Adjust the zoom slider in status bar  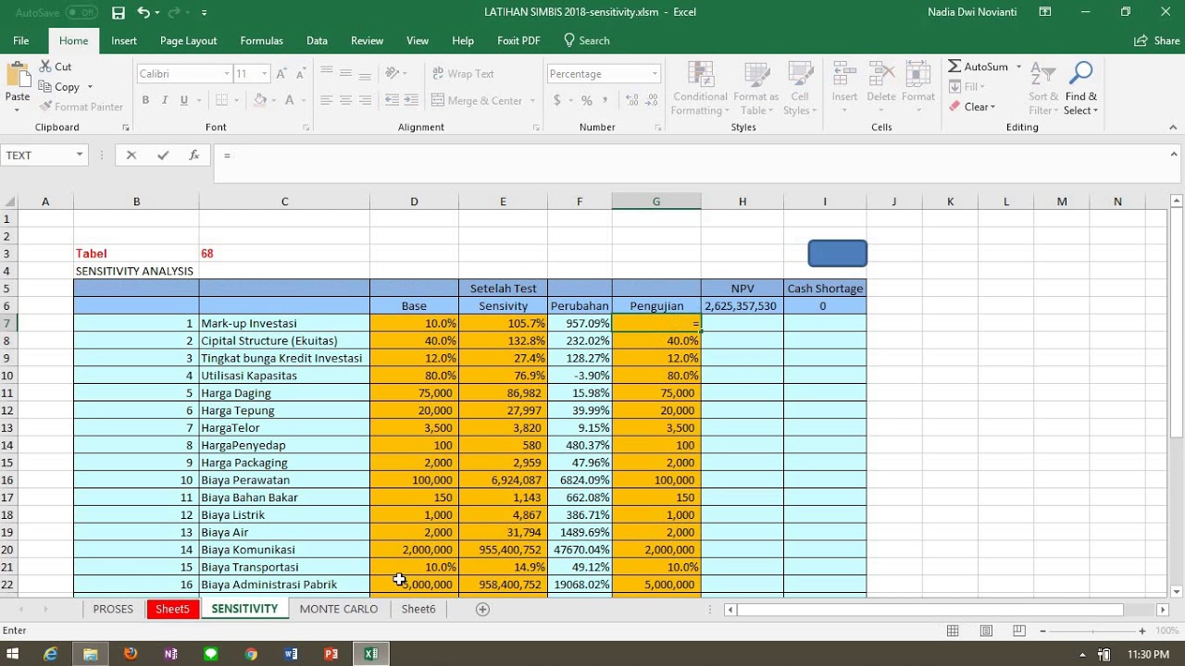(x=1092, y=631)
